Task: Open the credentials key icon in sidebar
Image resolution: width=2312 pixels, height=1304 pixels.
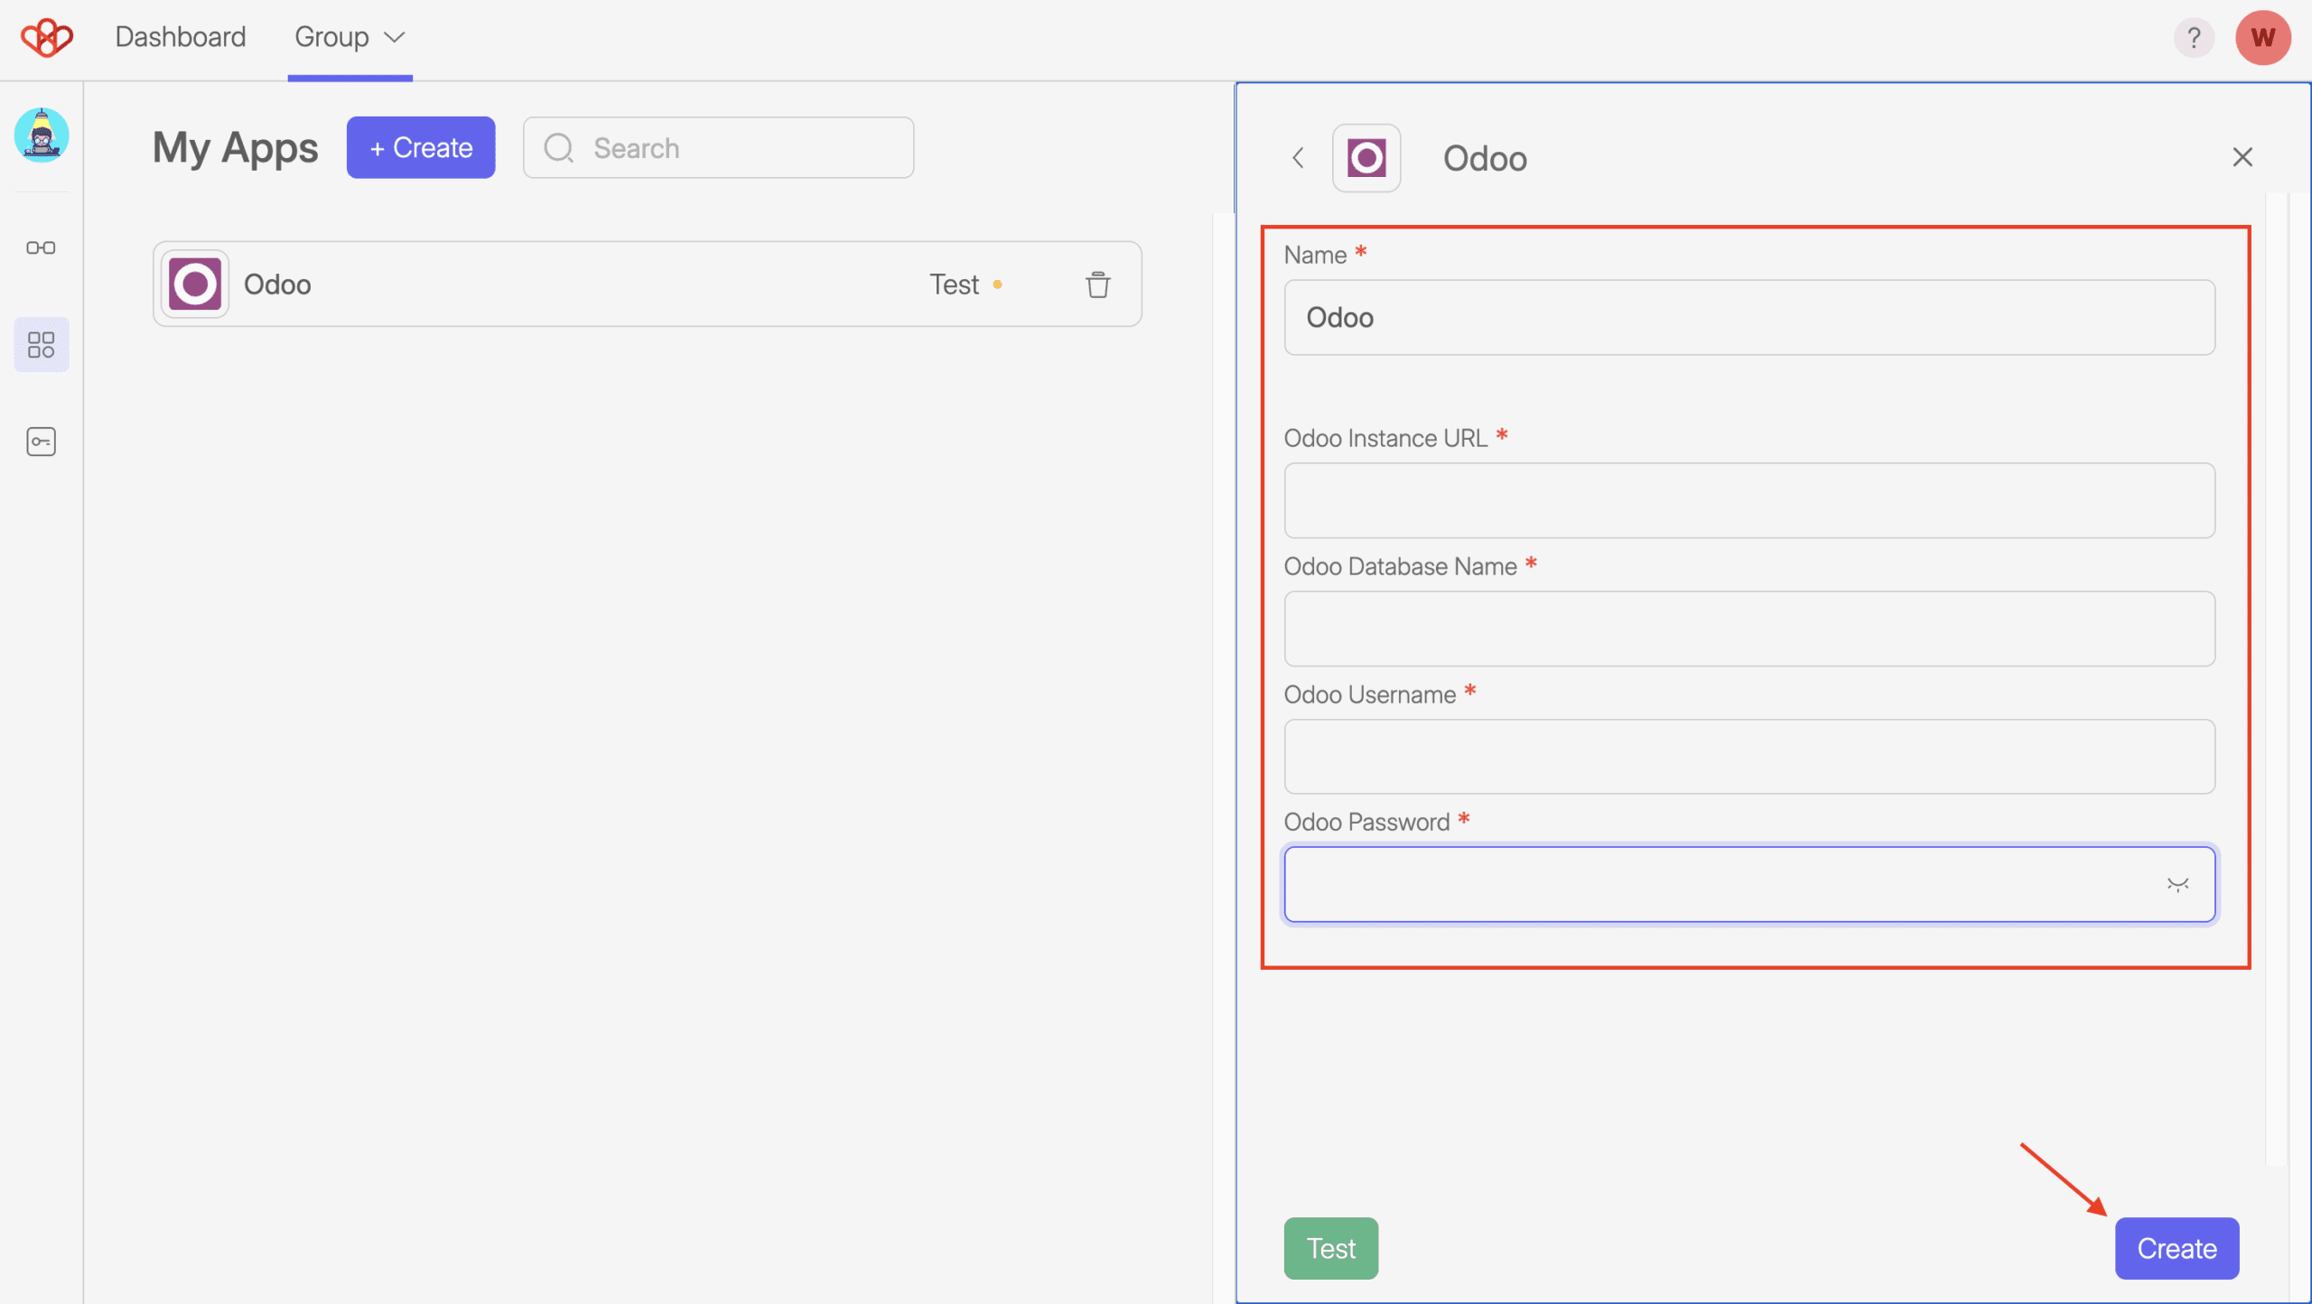Action: (x=42, y=442)
